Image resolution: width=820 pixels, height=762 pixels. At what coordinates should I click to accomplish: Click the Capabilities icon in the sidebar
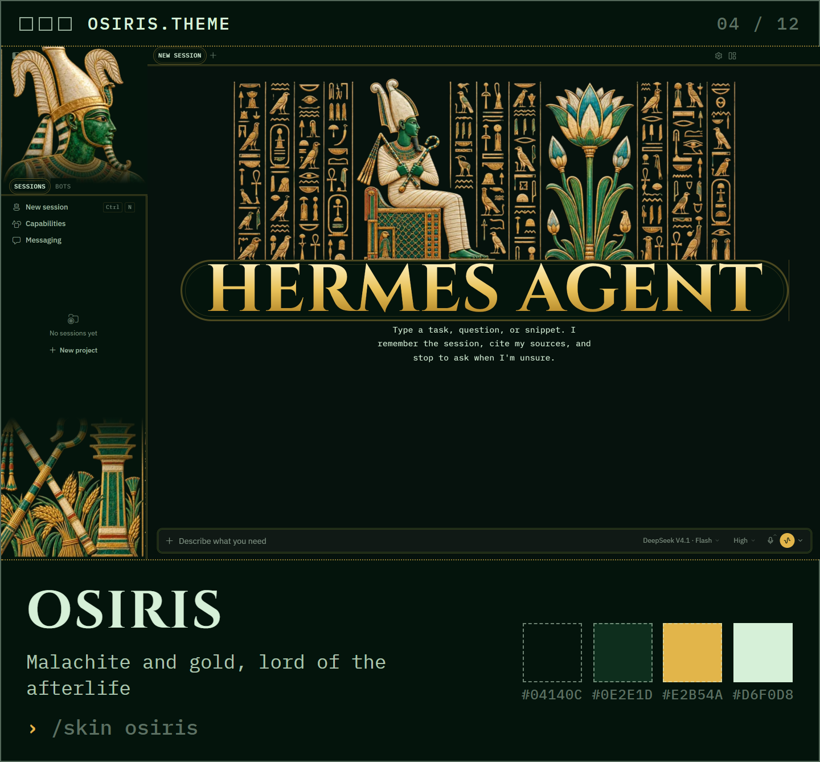click(17, 224)
